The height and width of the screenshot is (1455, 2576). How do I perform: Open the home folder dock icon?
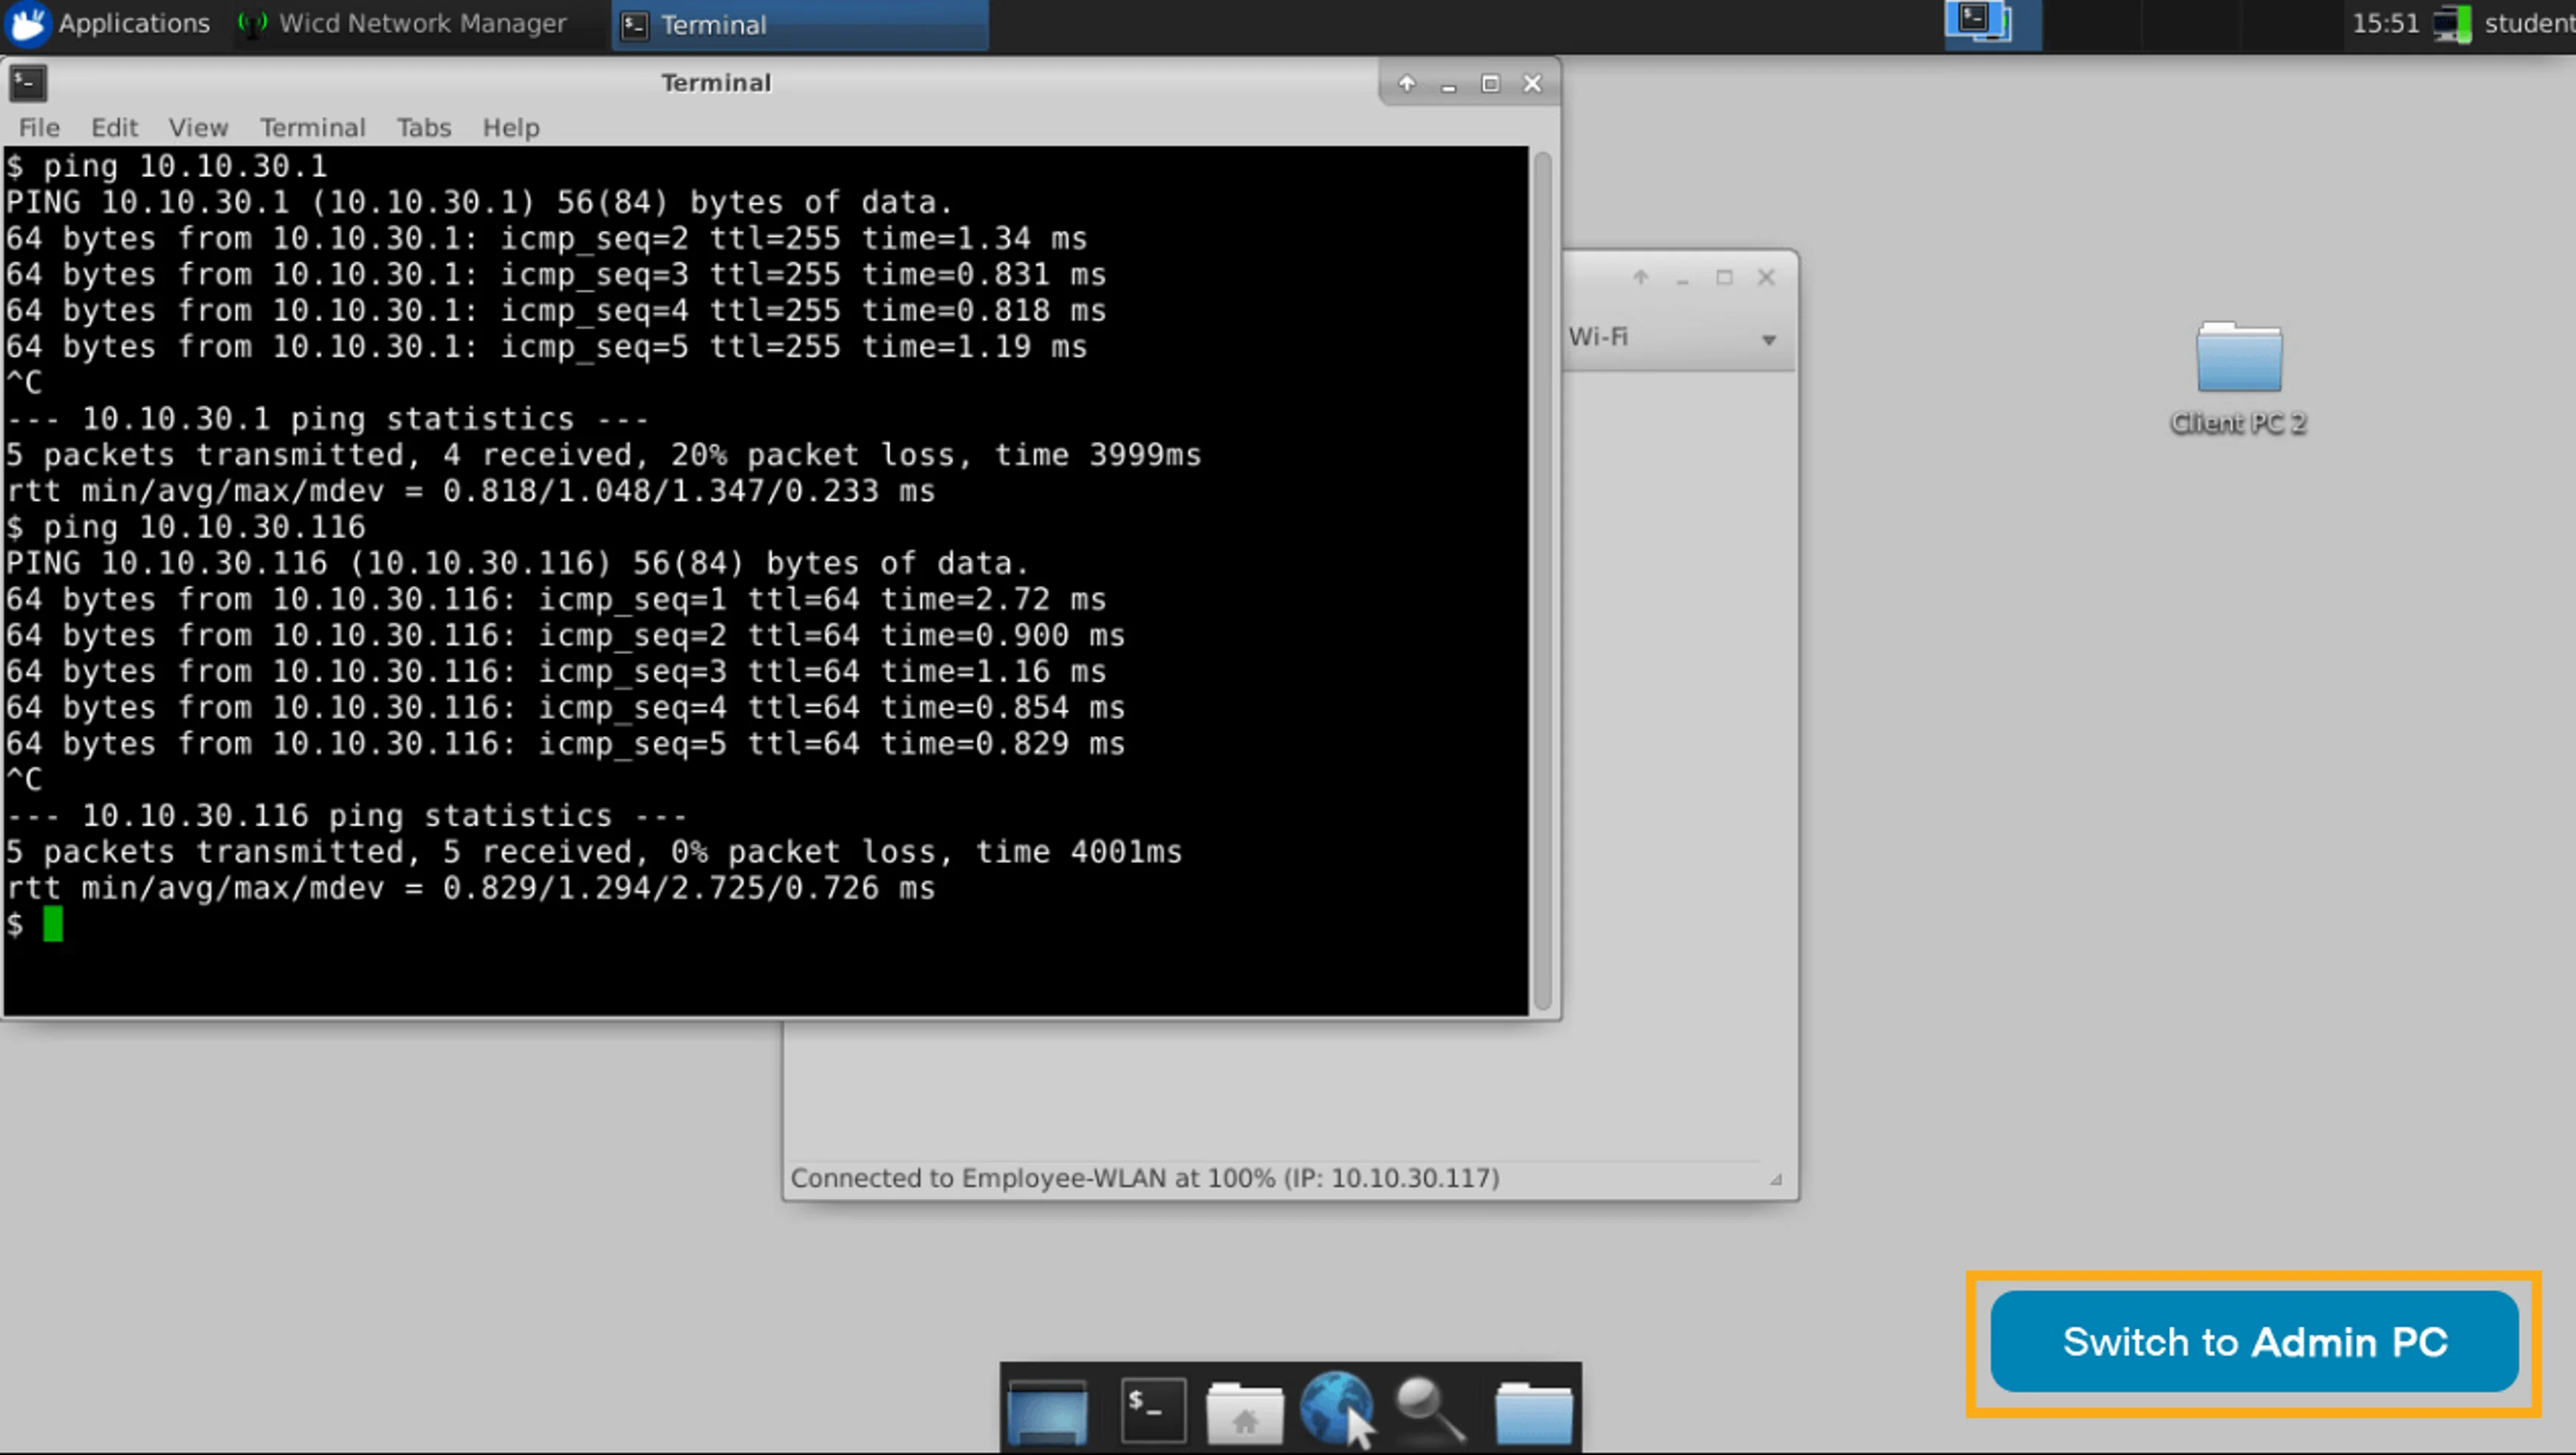(1244, 1412)
